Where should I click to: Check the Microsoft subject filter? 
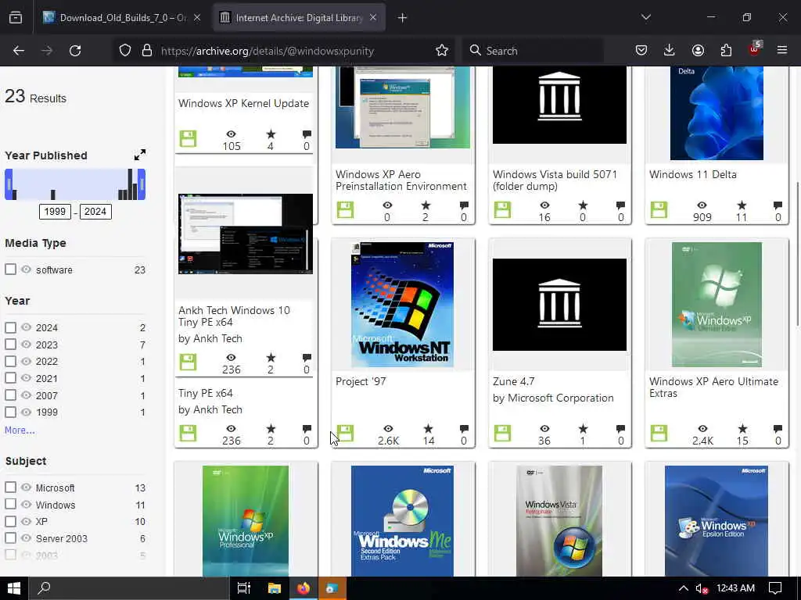10,487
